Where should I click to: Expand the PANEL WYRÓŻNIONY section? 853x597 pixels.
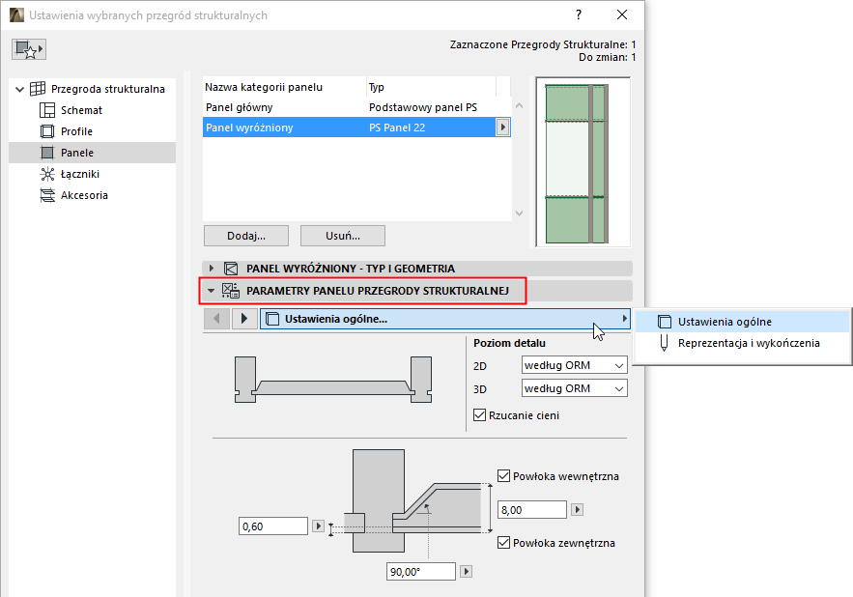coord(212,269)
